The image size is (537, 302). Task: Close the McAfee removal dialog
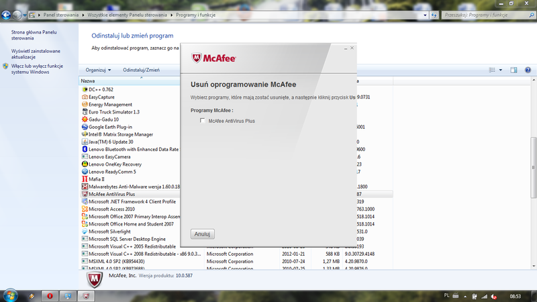click(352, 48)
